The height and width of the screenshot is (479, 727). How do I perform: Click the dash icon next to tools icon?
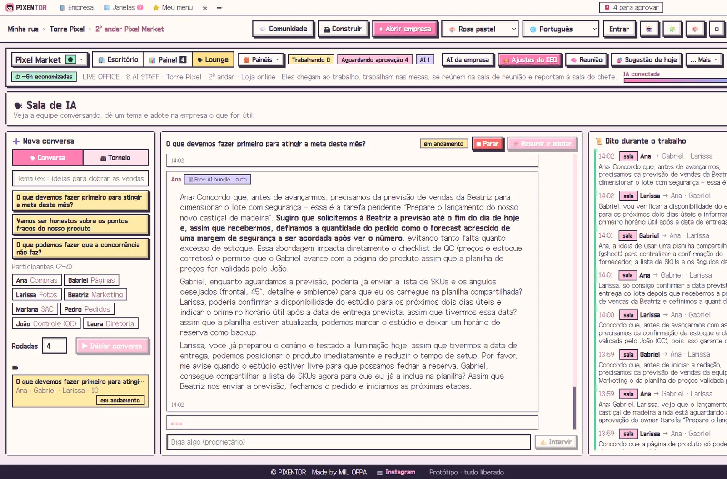pyautogui.click(x=219, y=8)
